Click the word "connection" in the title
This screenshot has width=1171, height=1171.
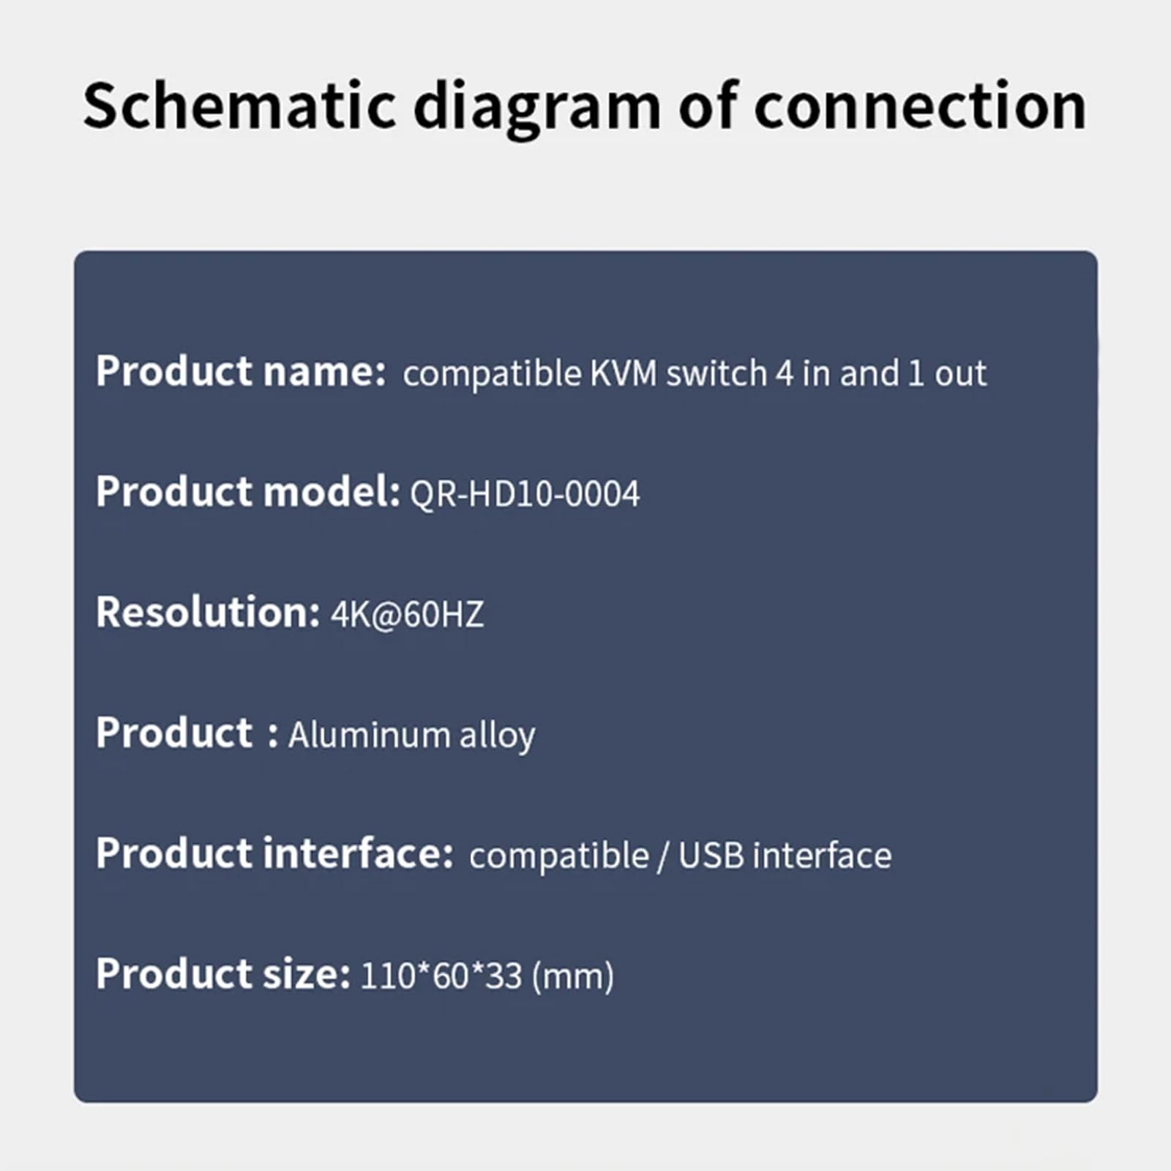click(x=921, y=108)
